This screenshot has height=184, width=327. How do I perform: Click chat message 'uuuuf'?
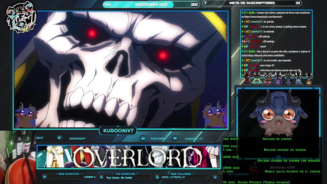(x=263, y=47)
